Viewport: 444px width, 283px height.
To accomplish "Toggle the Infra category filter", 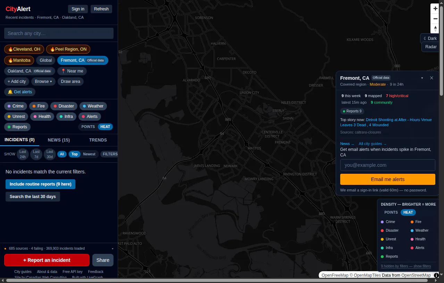I will pyautogui.click(x=66, y=117).
